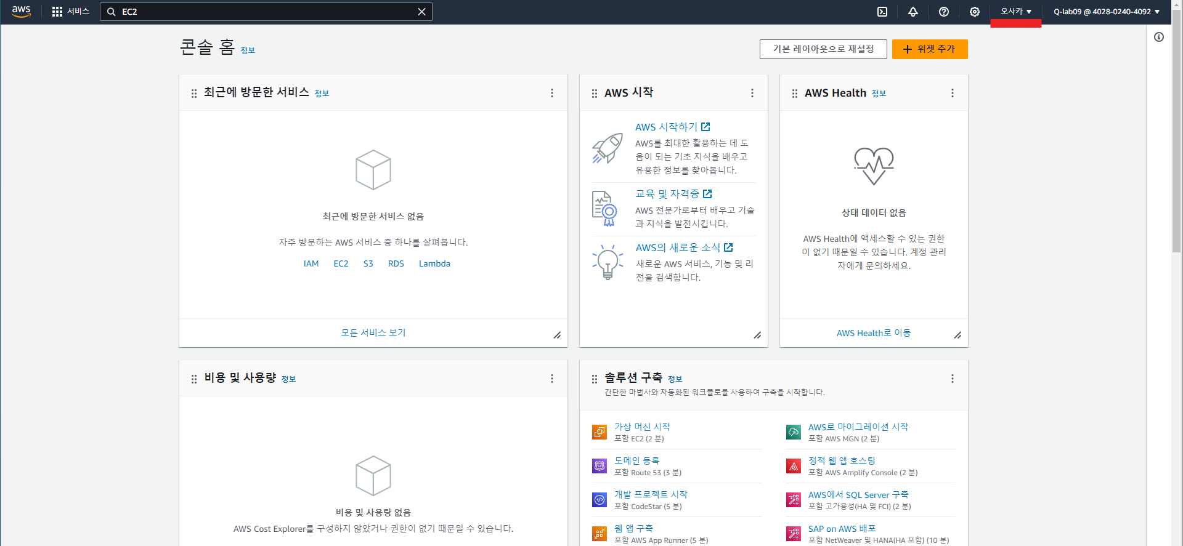The width and height of the screenshot is (1183, 546).
Task: Click resize handle of AWS 시작 widget
Action: tap(757, 335)
